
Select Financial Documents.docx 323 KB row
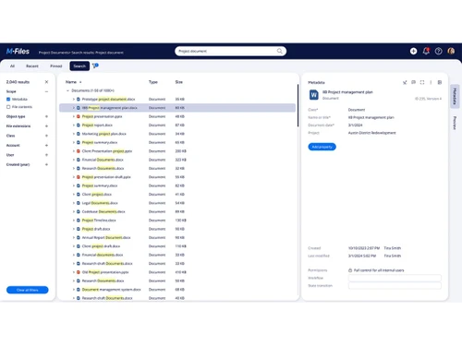[177, 160]
